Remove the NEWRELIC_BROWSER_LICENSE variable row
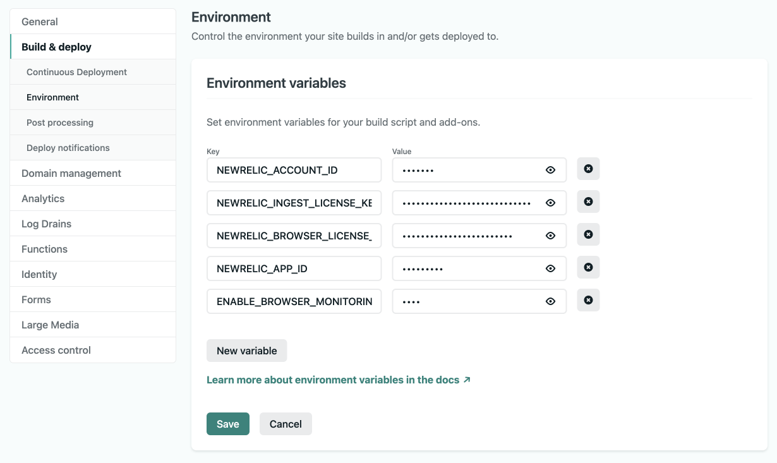This screenshot has width=777, height=463. (x=588, y=234)
